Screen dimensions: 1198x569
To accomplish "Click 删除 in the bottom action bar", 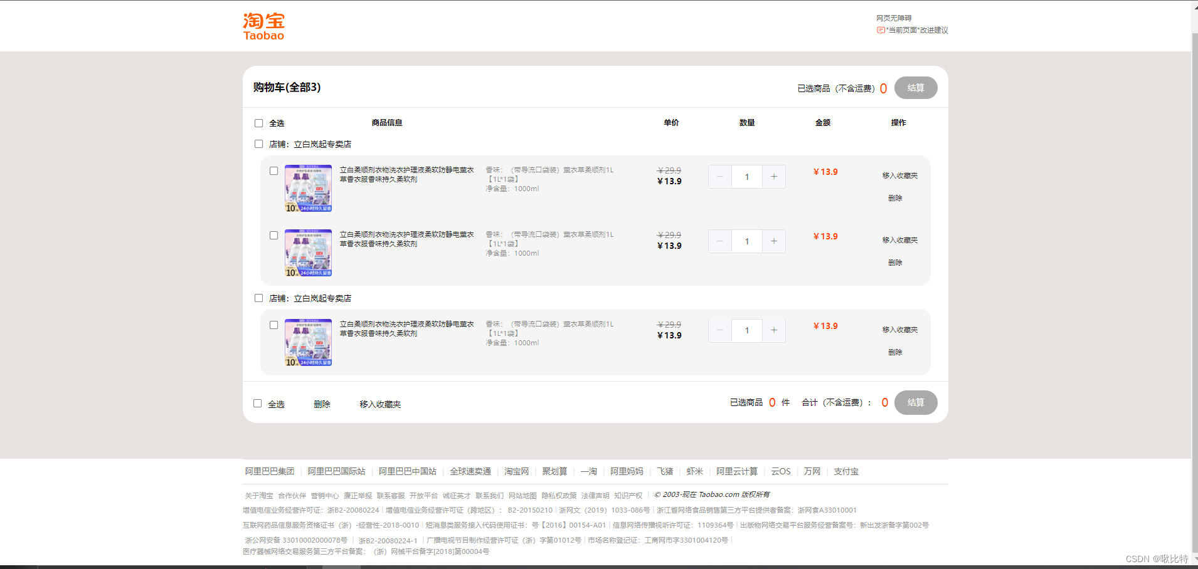I will click(322, 404).
